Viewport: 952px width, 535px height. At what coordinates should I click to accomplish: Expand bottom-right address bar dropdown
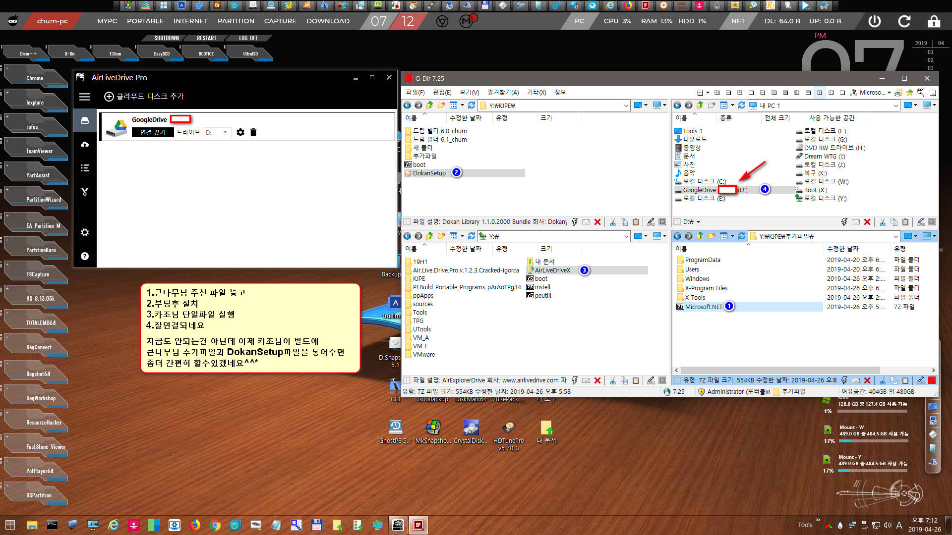pyautogui.click(x=895, y=236)
